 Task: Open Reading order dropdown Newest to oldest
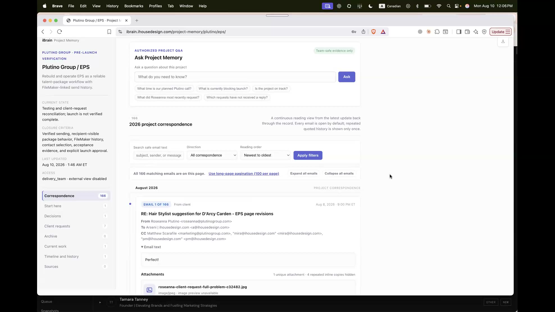pyautogui.click(x=265, y=155)
